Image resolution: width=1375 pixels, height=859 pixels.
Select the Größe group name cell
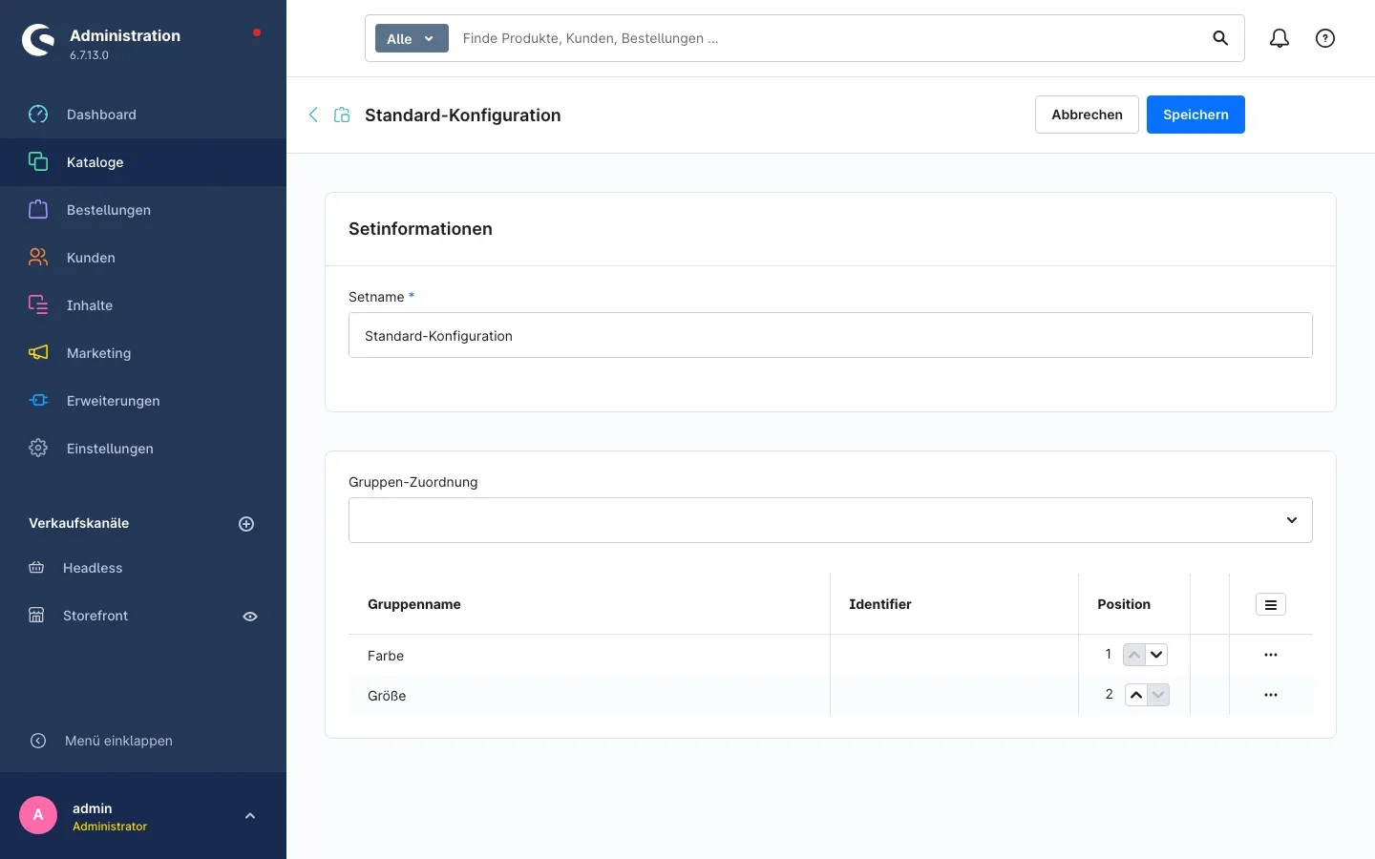(x=589, y=696)
